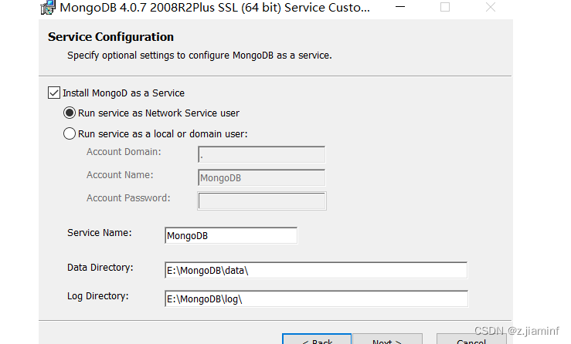This screenshot has width=571, height=344.
Task: Click the Data Directory label
Action: (100, 268)
